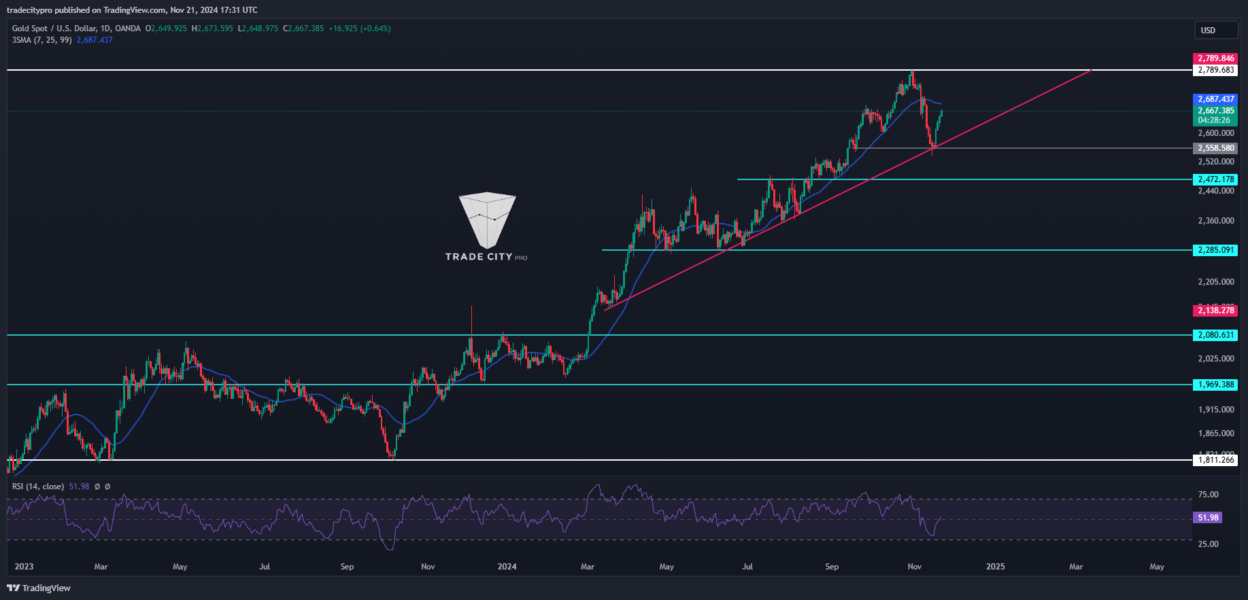This screenshot has height=600, width=1248.
Task: Click the 75.00 RSI axis level
Action: click(x=1209, y=495)
